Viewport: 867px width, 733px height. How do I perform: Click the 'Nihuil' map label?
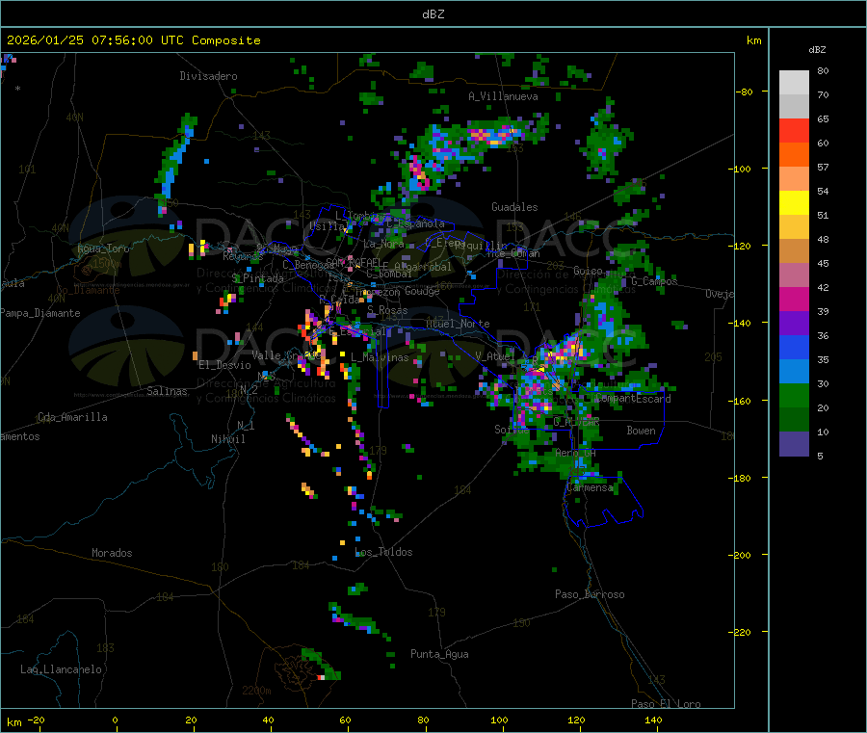[227, 439]
